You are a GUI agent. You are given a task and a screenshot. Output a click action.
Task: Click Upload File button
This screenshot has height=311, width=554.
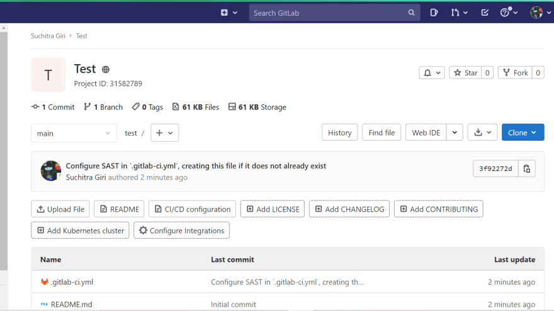coord(60,209)
